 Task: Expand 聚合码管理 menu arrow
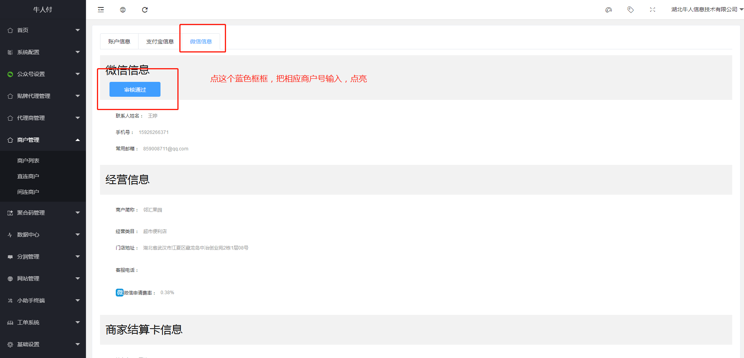coord(78,213)
